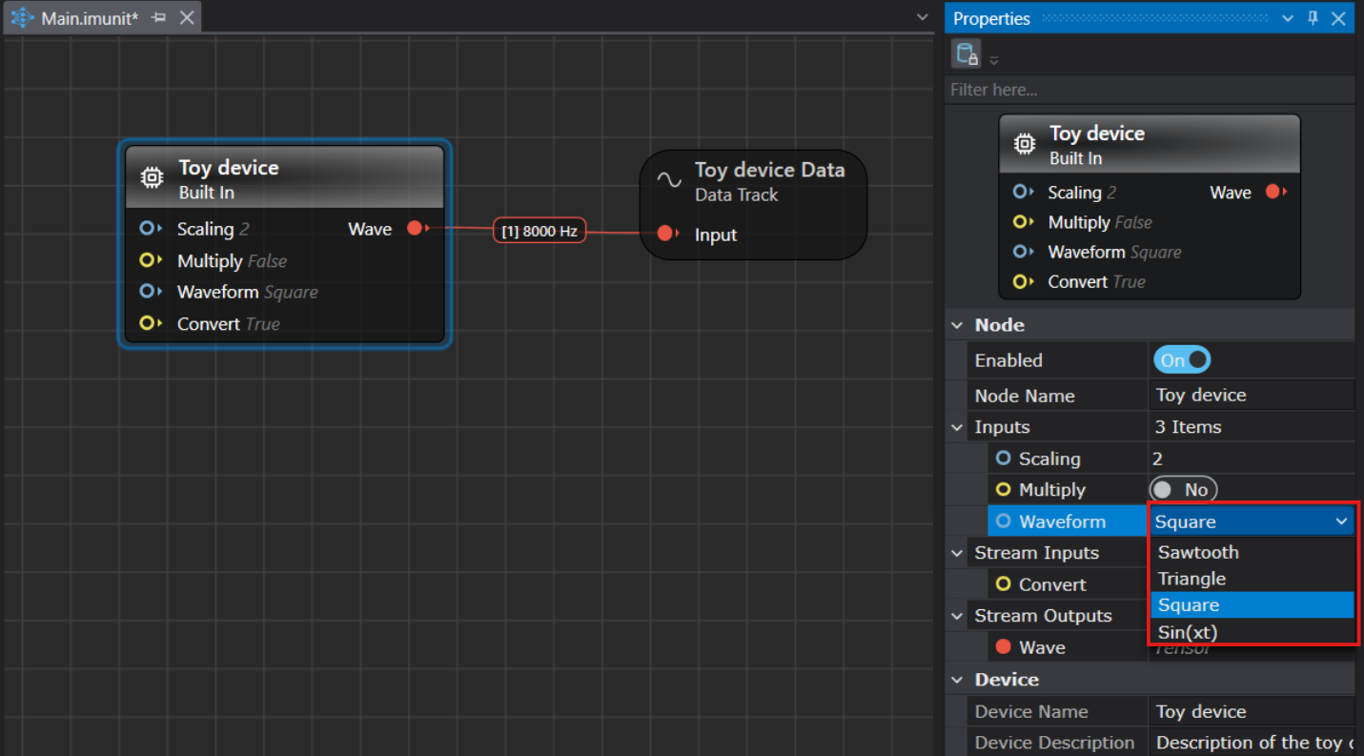The image size is (1364, 756).
Task: Select Sawtooth from the Waveform list
Action: [x=1198, y=552]
